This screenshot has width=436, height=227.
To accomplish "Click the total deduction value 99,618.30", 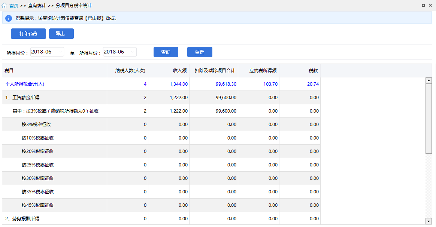I will tap(226, 84).
